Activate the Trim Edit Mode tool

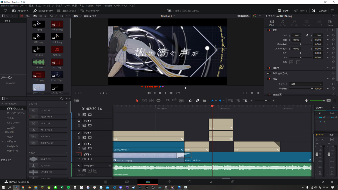tap(144, 100)
